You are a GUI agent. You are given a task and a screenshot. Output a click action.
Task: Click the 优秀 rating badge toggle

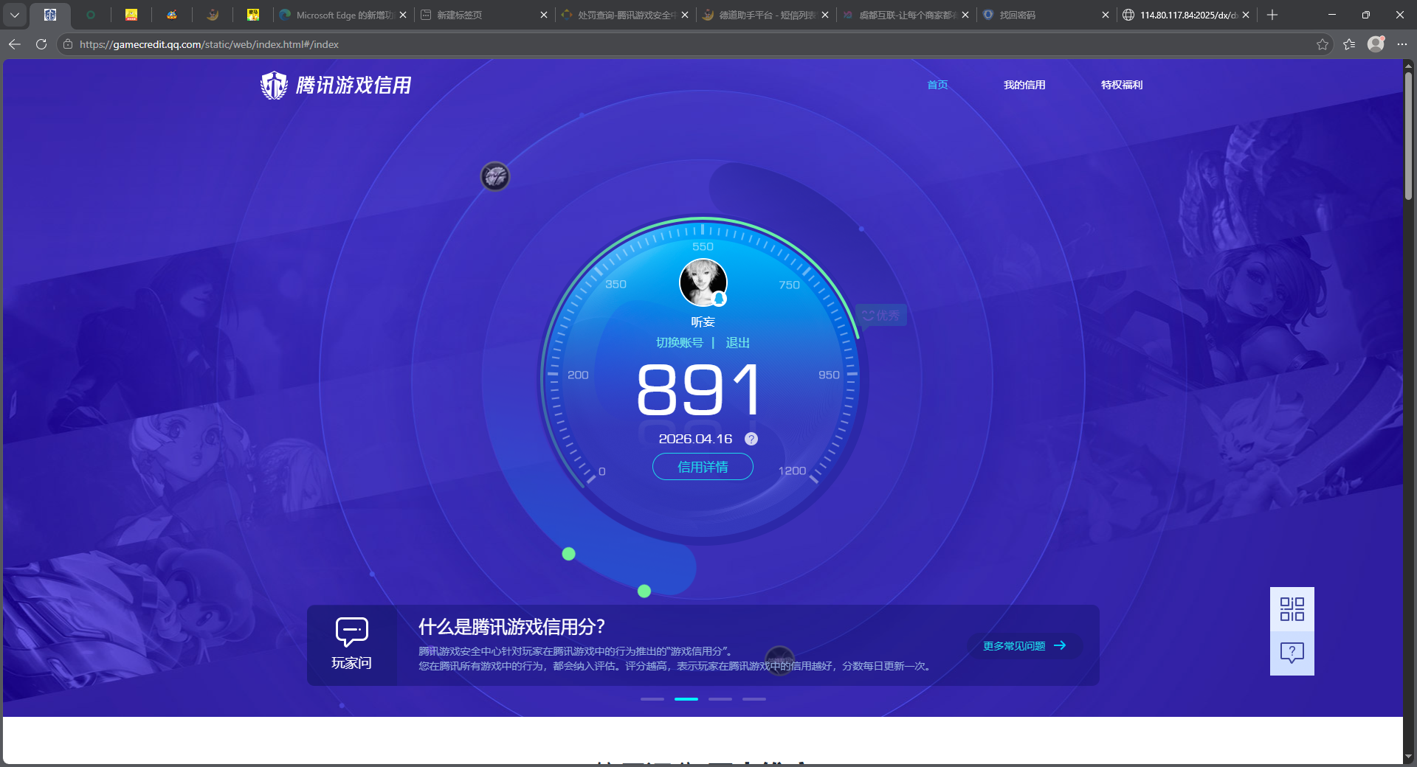(880, 315)
